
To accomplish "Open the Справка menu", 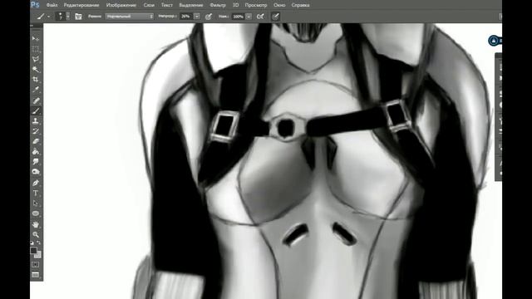I will 300,5.
